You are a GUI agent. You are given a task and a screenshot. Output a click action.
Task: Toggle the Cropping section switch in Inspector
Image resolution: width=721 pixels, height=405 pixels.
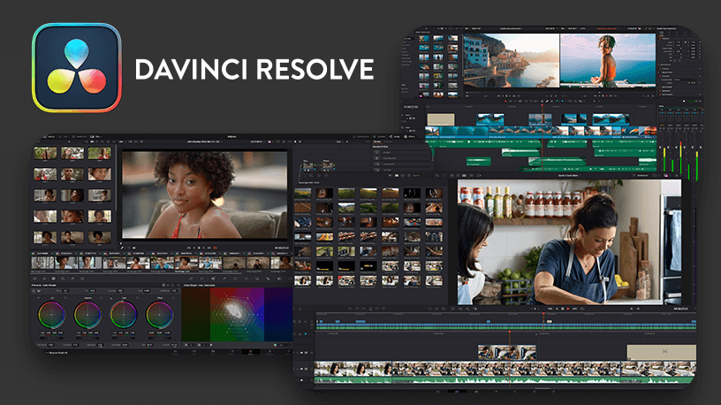pyautogui.click(x=661, y=69)
